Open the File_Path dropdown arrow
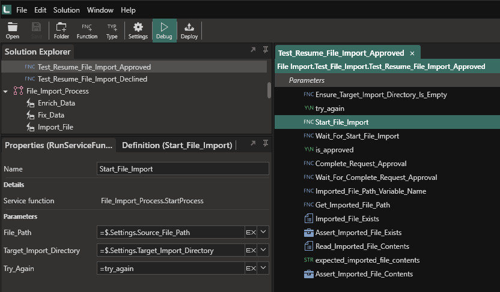Image resolution: width=500 pixels, height=292 pixels. [263, 232]
